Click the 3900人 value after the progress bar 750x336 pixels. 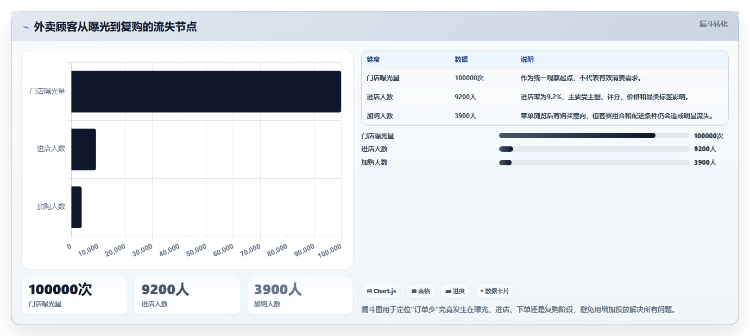coord(705,163)
